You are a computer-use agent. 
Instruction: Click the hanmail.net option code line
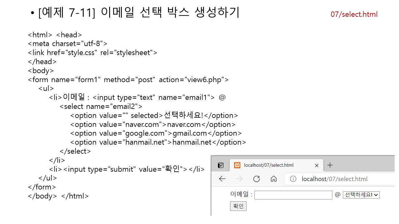click(x=158, y=142)
